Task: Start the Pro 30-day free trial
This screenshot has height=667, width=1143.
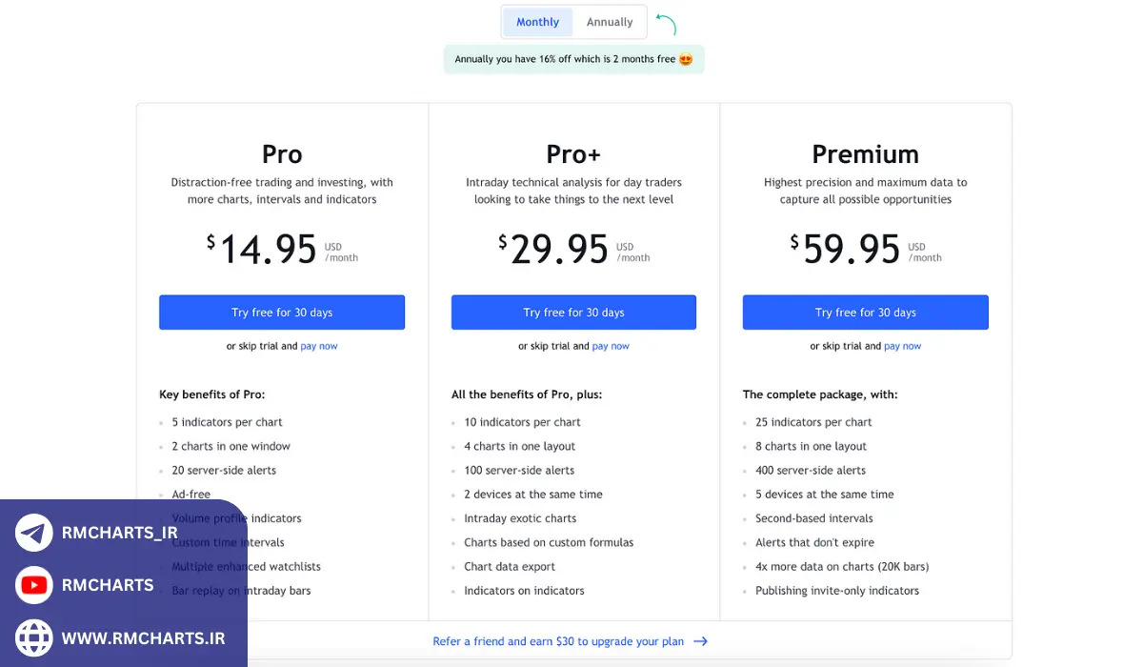Action: pos(282,313)
